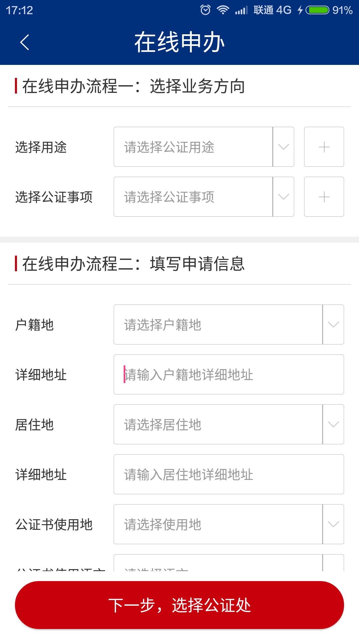
Task: Click the plus icon beside 选择用途
Action: click(x=324, y=147)
